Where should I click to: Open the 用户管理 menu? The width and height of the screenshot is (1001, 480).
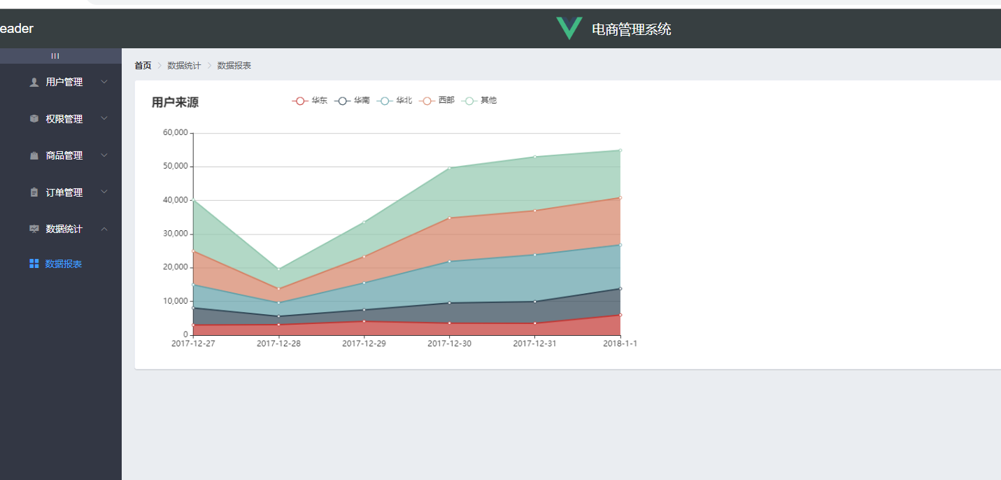pyautogui.click(x=61, y=82)
